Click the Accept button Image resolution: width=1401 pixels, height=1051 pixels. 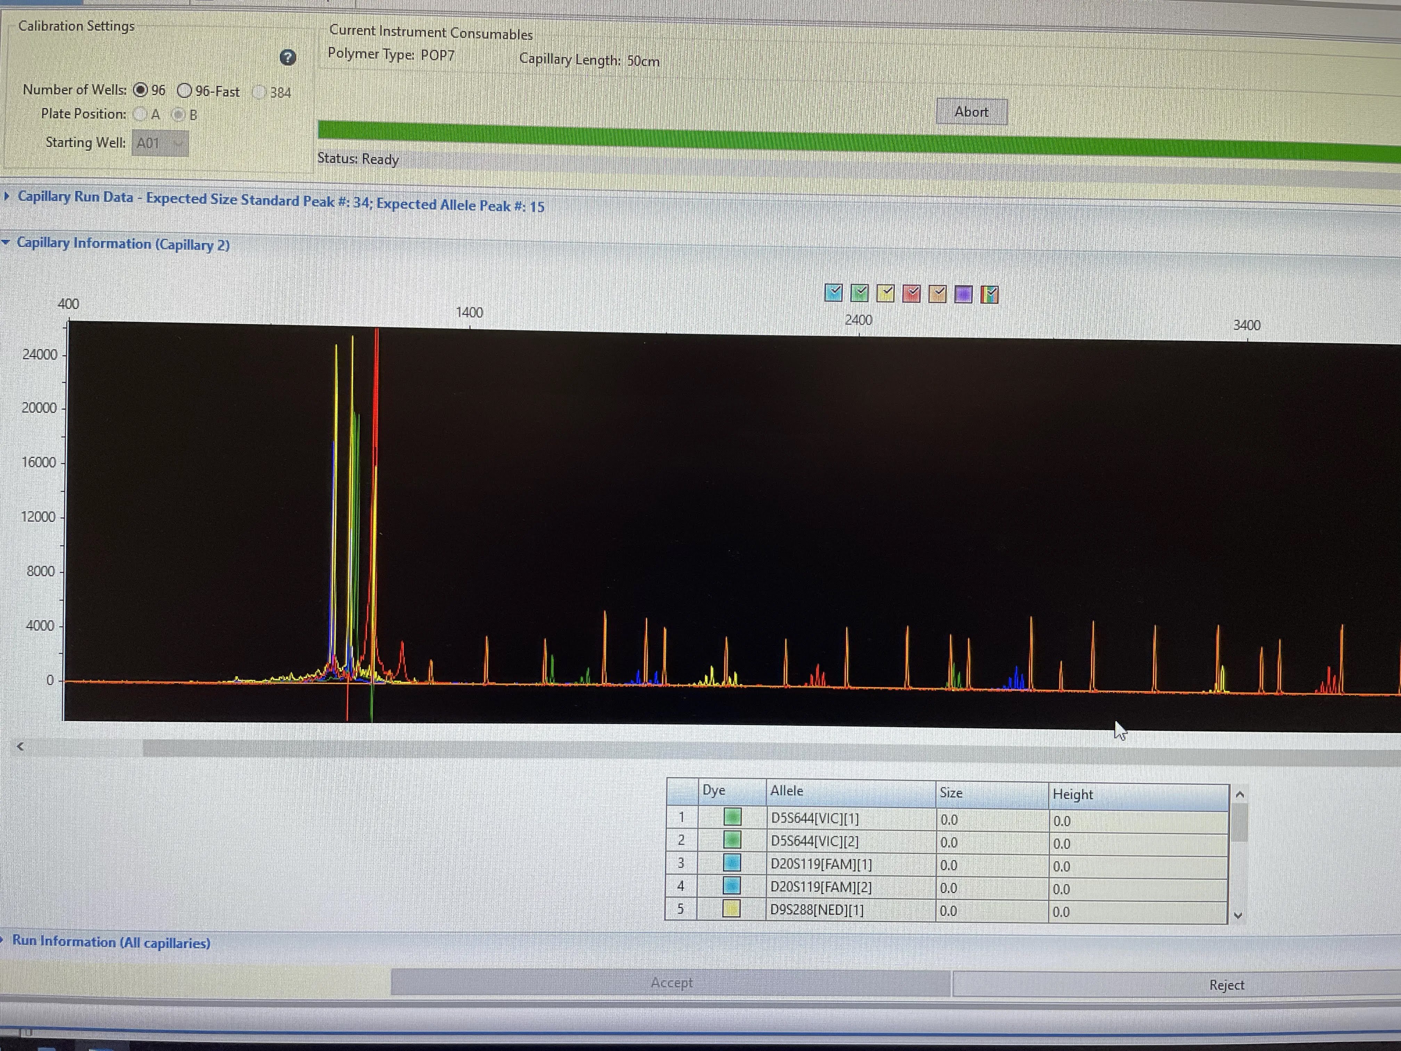click(671, 983)
